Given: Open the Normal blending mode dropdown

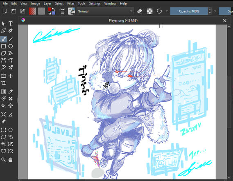Looking at the screenshot, I should tap(105, 11).
